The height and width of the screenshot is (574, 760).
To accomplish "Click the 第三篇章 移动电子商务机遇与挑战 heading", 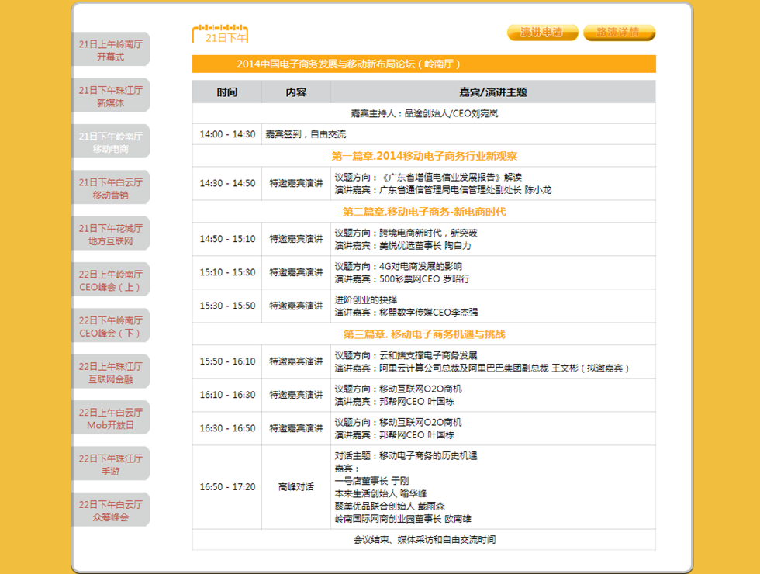I will pos(424,334).
